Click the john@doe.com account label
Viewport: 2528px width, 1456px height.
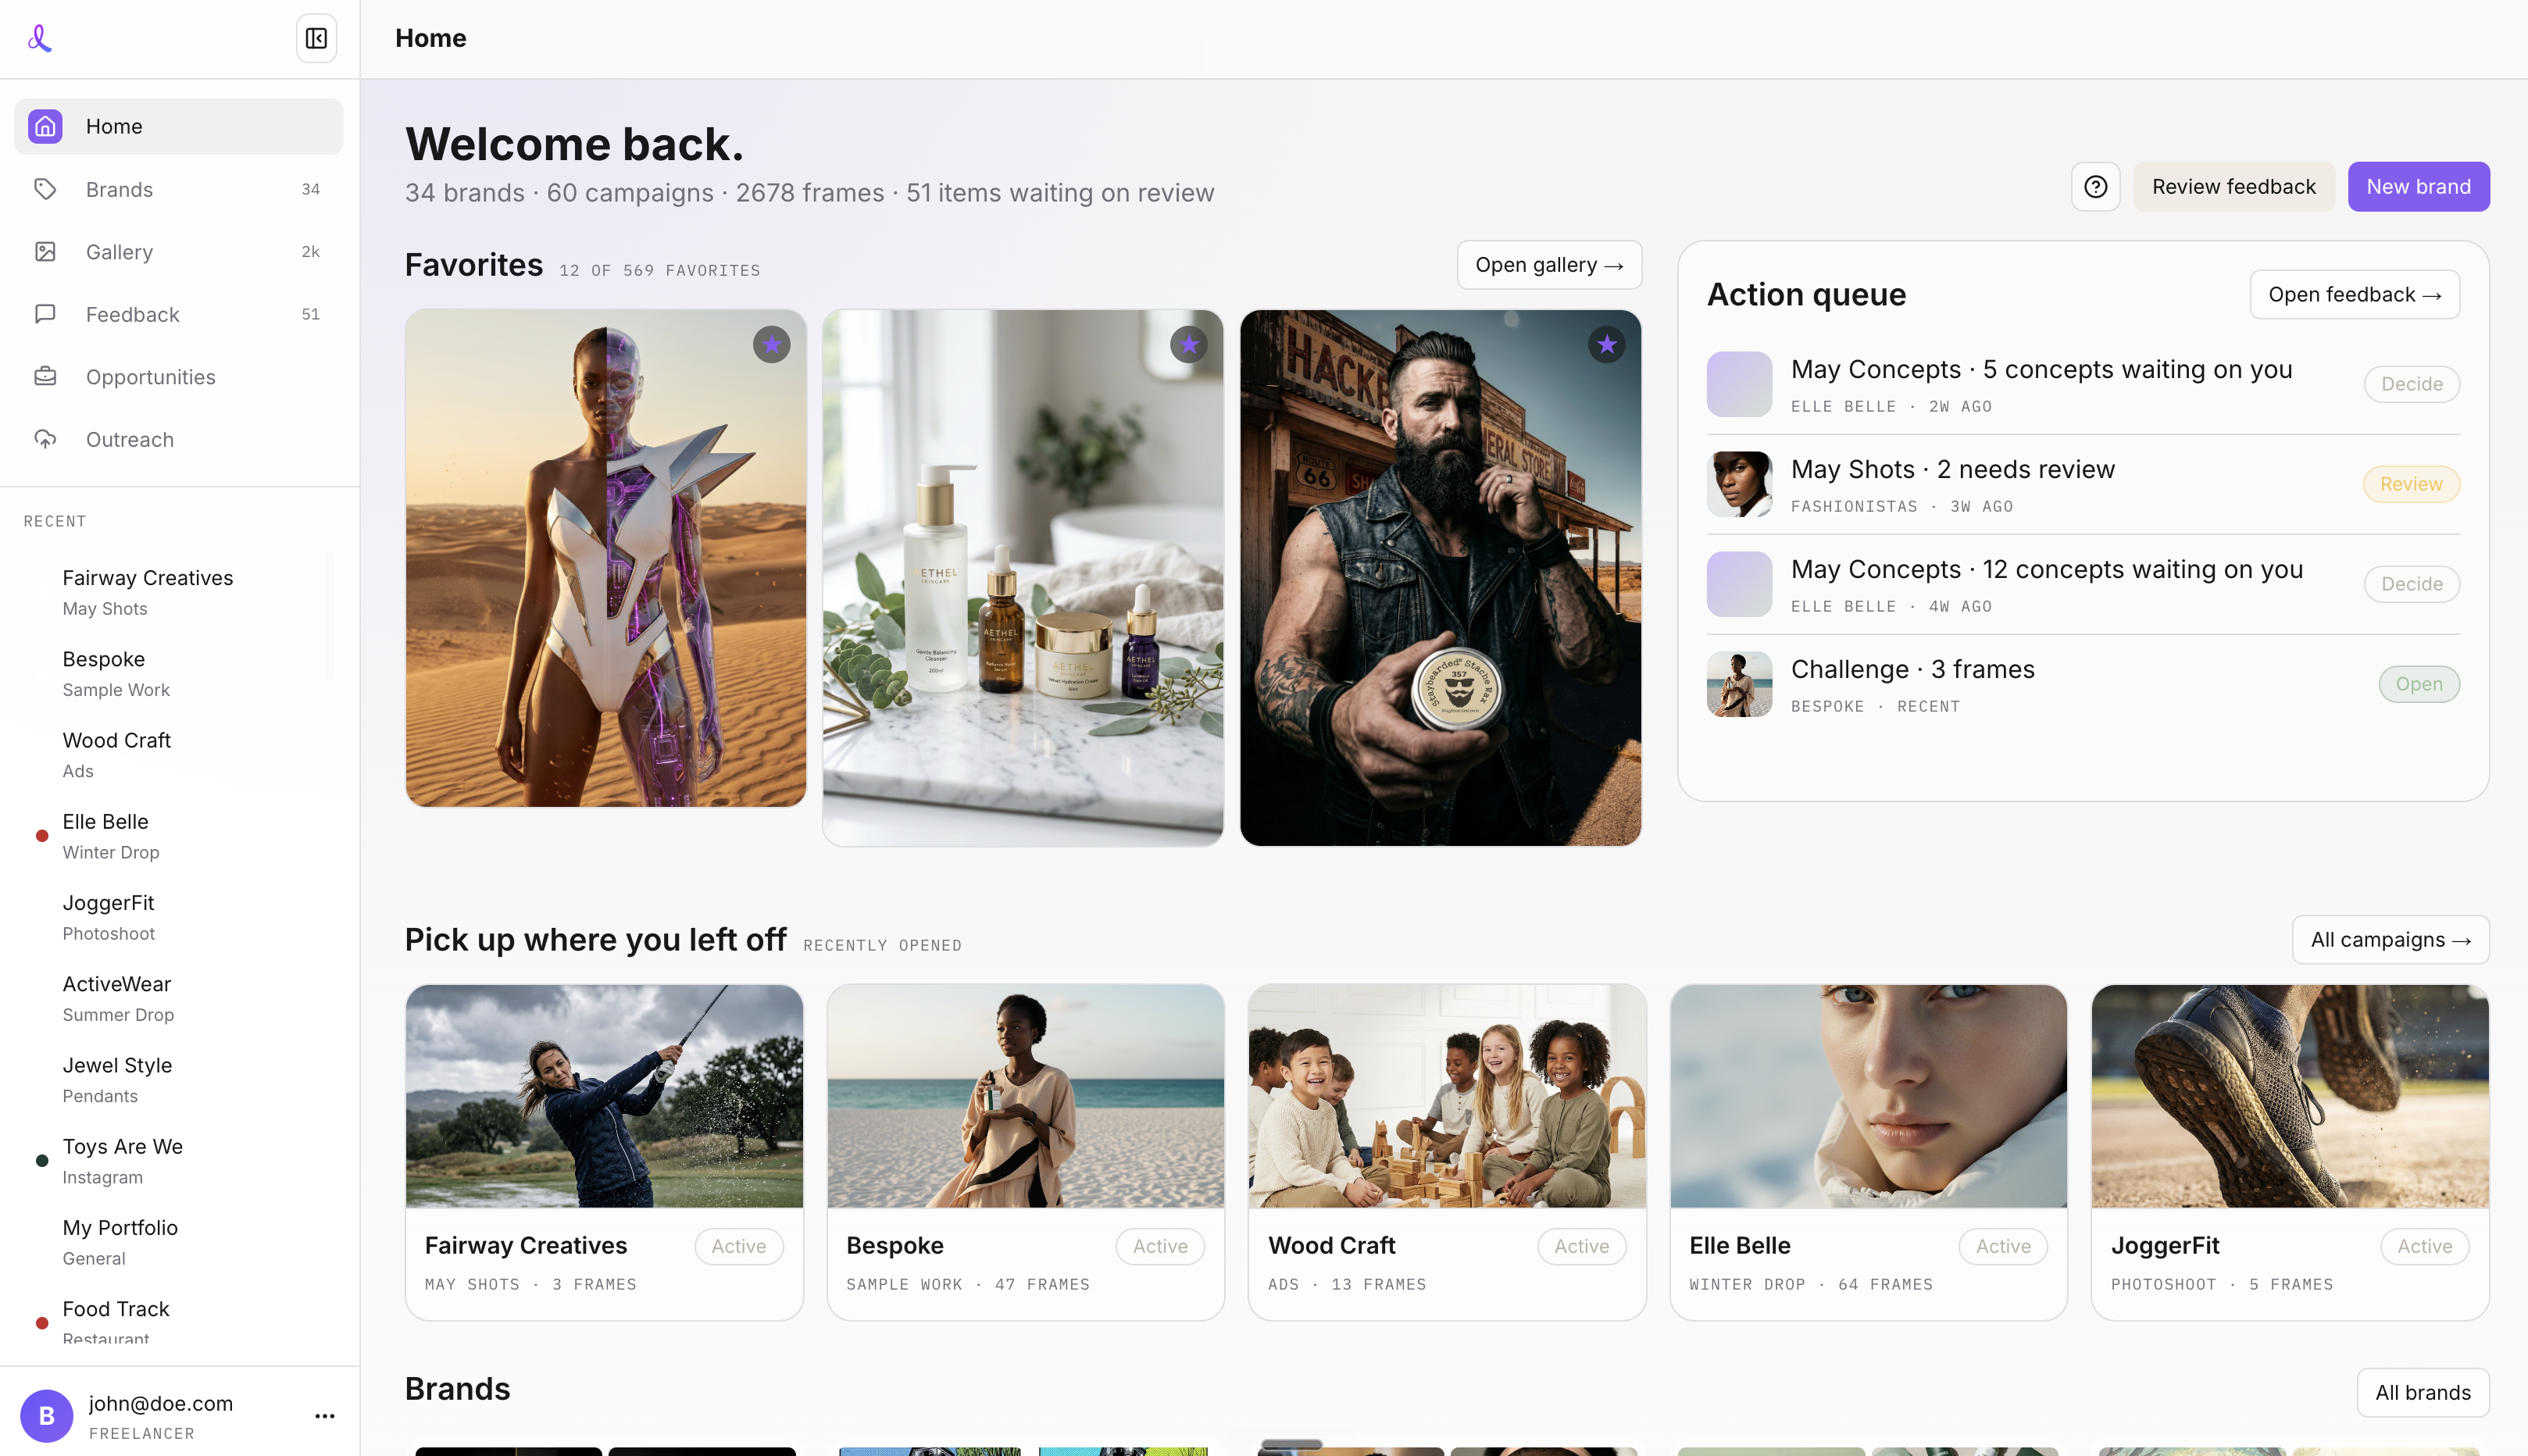click(x=160, y=1403)
